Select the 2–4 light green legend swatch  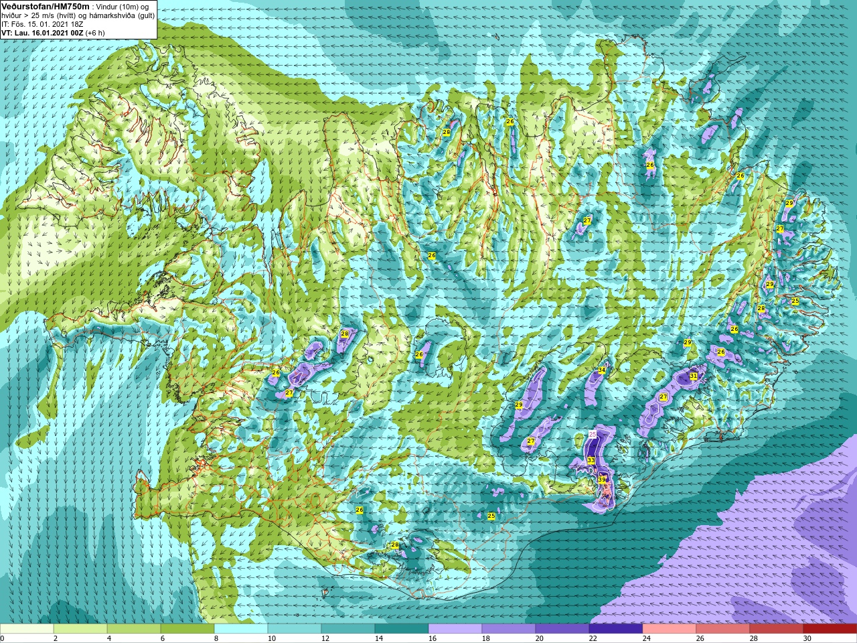80,628
